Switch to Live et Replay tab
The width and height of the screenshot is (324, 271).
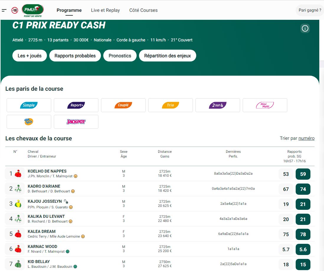tap(105, 10)
